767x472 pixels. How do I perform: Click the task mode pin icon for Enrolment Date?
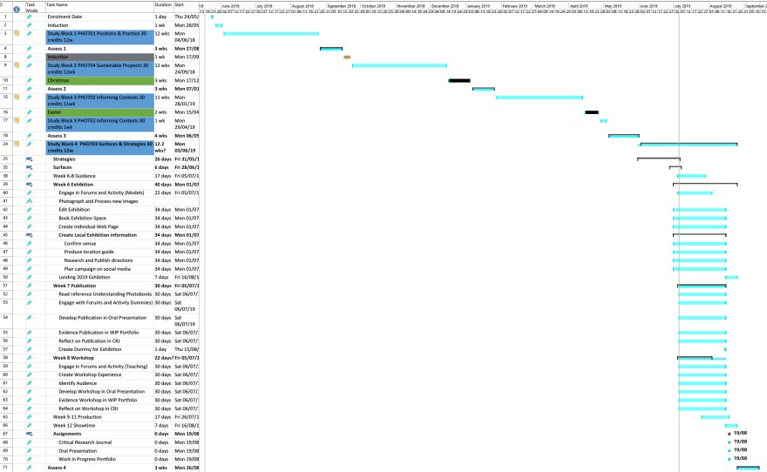pos(30,17)
